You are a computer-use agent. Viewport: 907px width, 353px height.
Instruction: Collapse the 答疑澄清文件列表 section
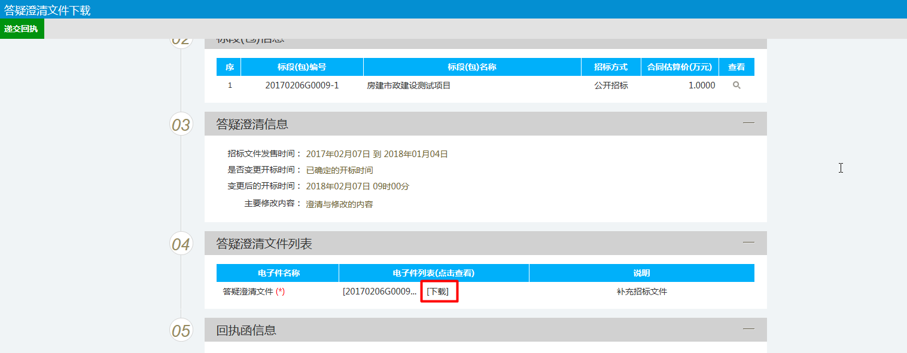pyautogui.click(x=748, y=243)
